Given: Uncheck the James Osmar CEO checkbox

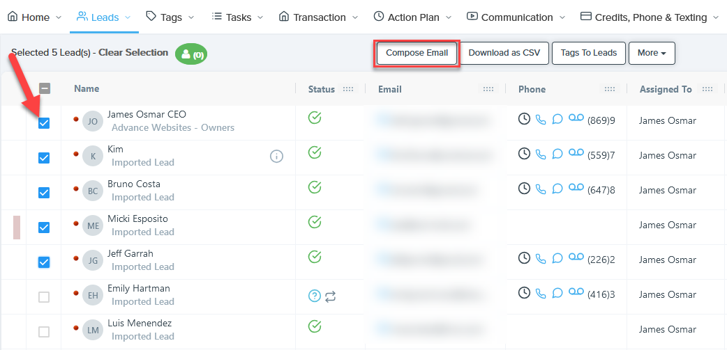Looking at the screenshot, I should pyautogui.click(x=44, y=123).
